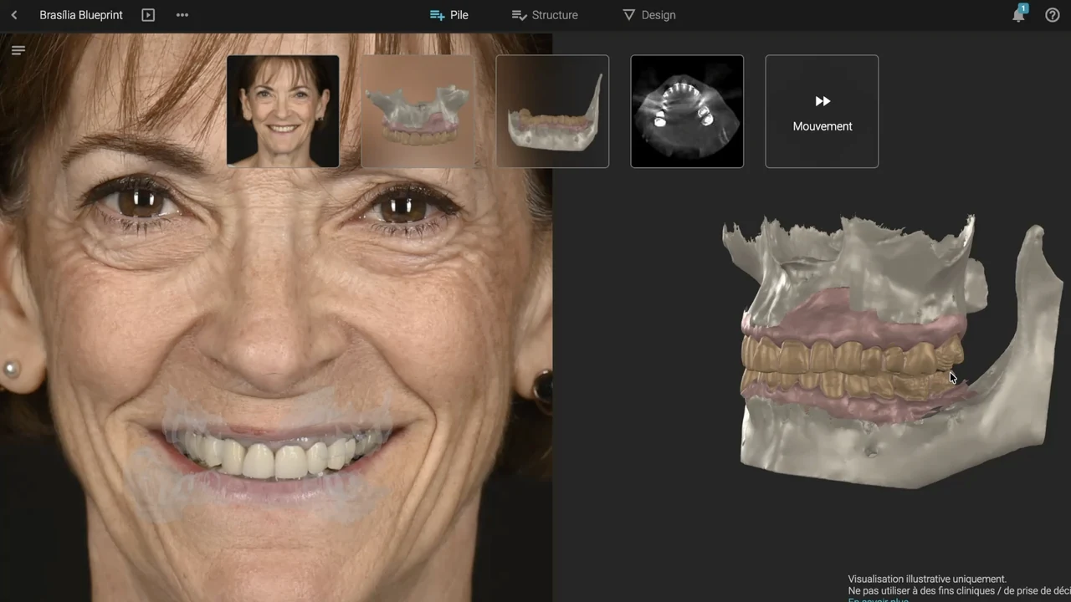Select the smiling face portrait thumbnail
The height and width of the screenshot is (602, 1071).
coord(283,111)
